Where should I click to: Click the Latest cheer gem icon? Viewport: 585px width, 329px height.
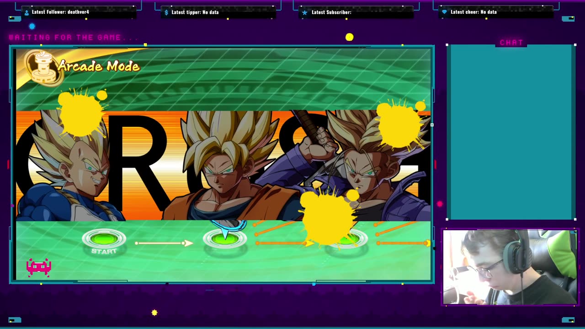coord(444,12)
